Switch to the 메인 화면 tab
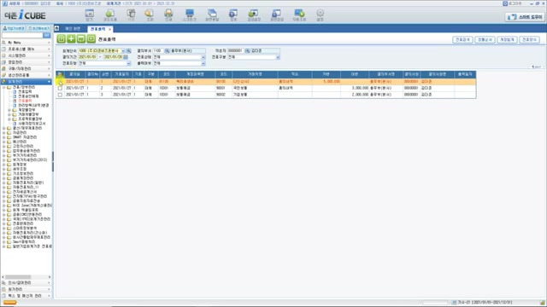547x307 pixels. 73,29
